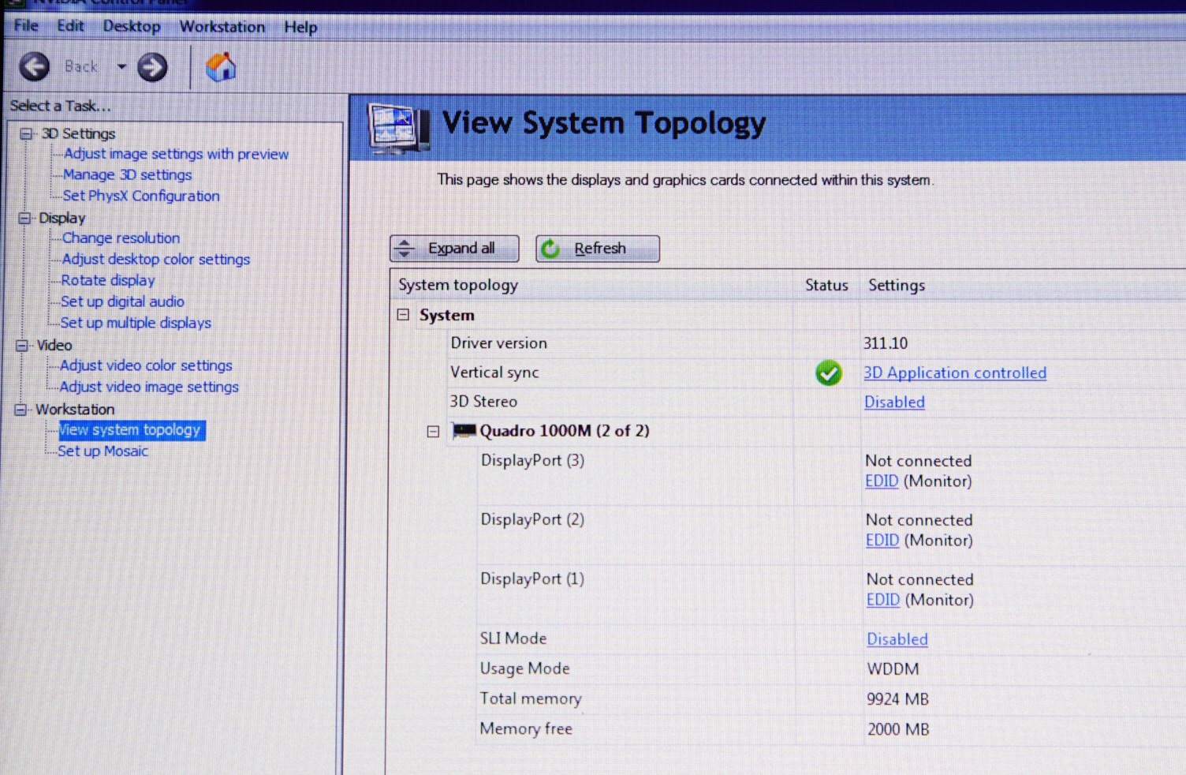Open the File menu
The width and height of the screenshot is (1186, 775).
(26, 26)
